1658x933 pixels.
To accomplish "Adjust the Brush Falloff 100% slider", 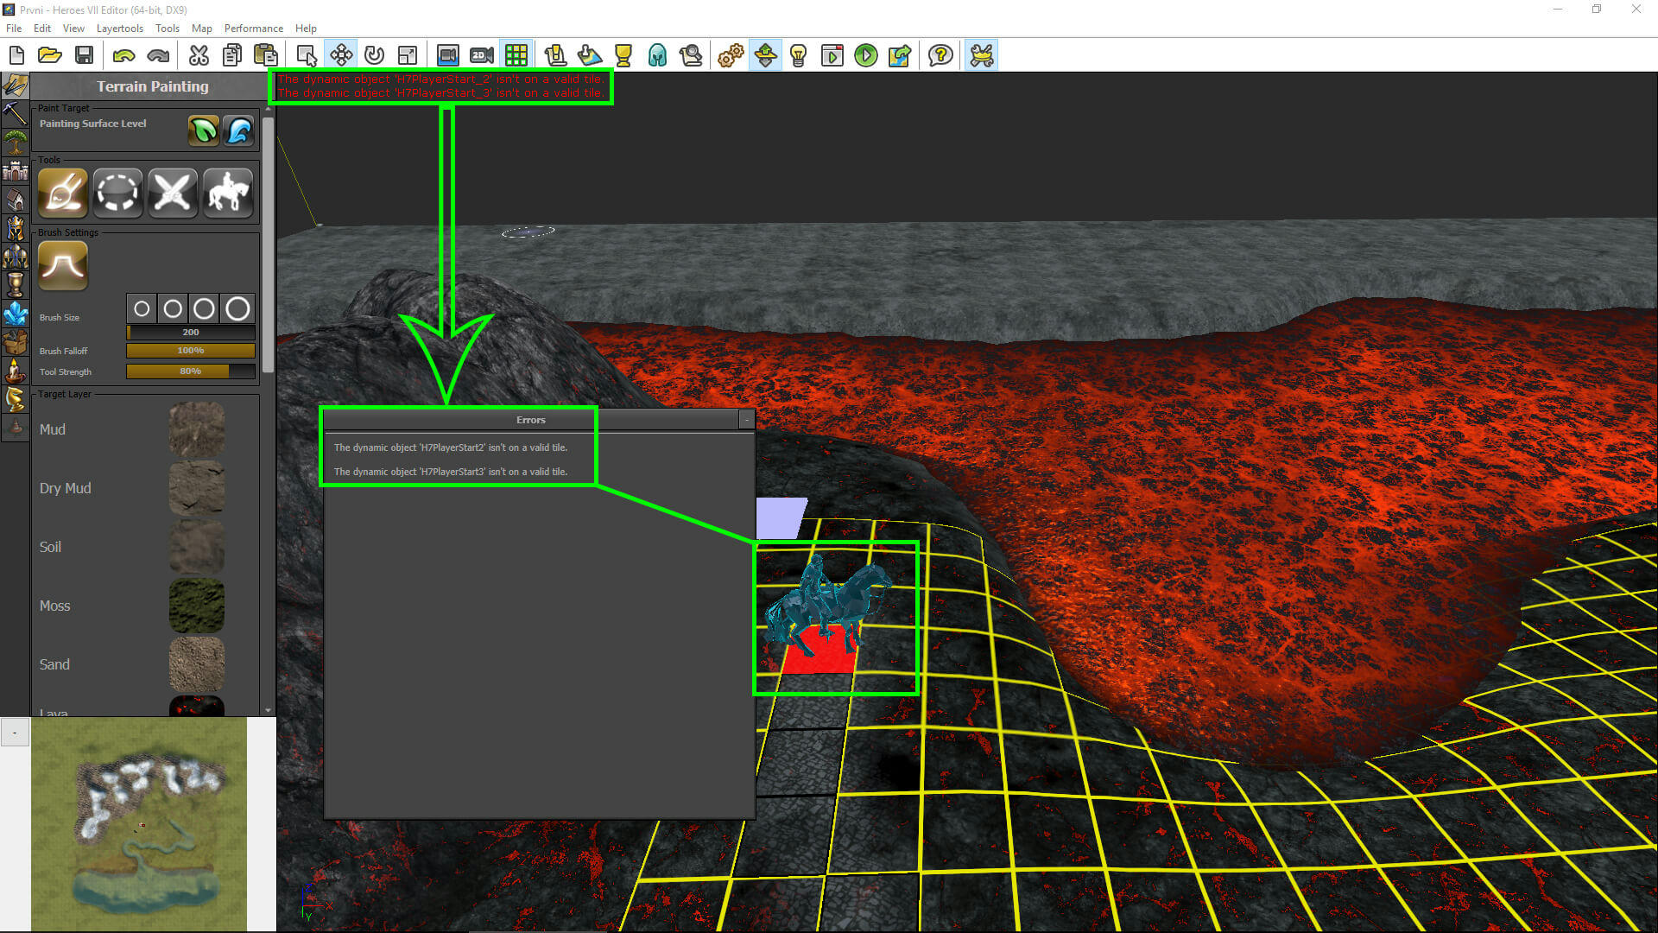I will 191,351.
